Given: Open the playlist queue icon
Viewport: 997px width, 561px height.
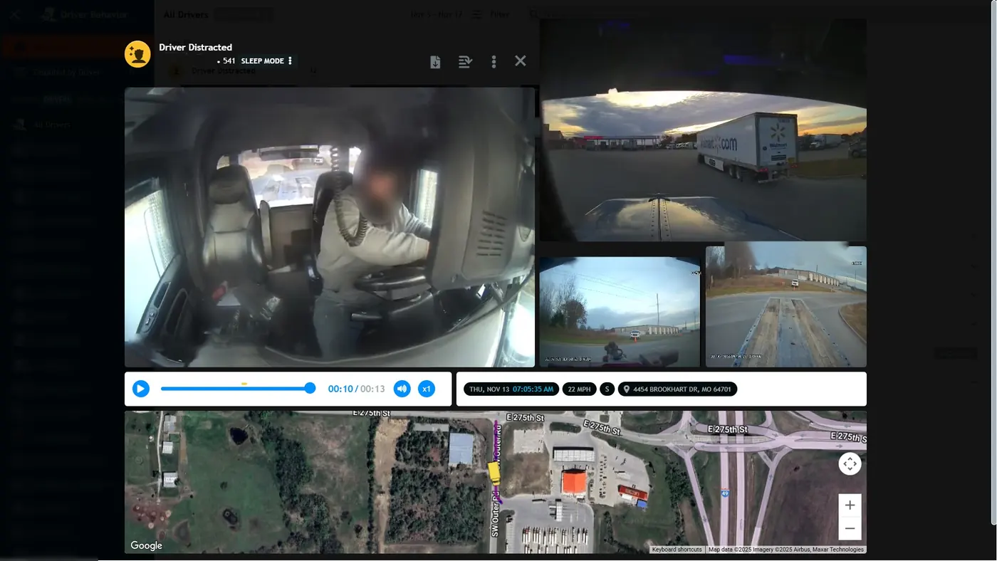Looking at the screenshot, I should 465,62.
